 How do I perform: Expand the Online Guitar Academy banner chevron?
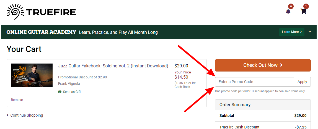click(x=310, y=32)
